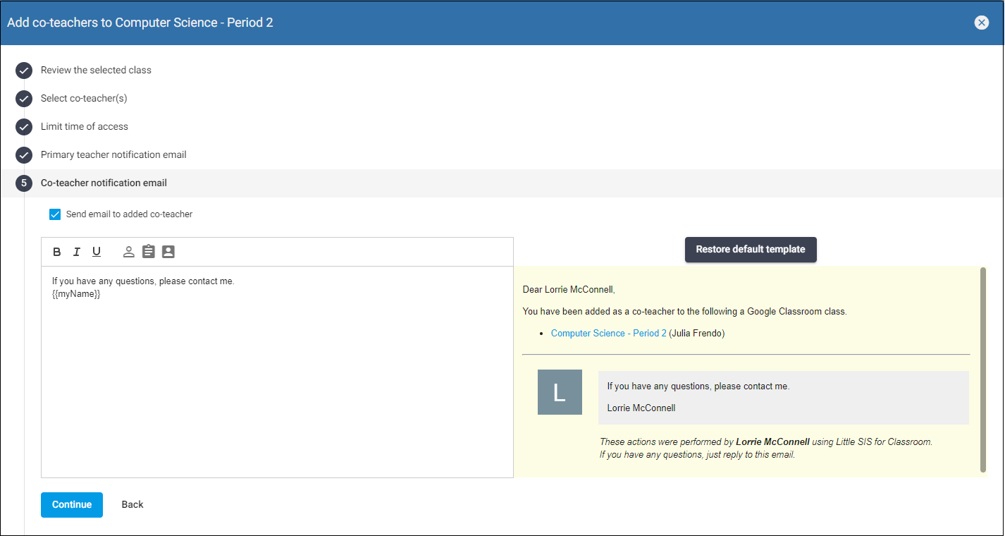Click the Back button
The height and width of the screenshot is (536, 1005).
pyautogui.click(x=132, y=505)
